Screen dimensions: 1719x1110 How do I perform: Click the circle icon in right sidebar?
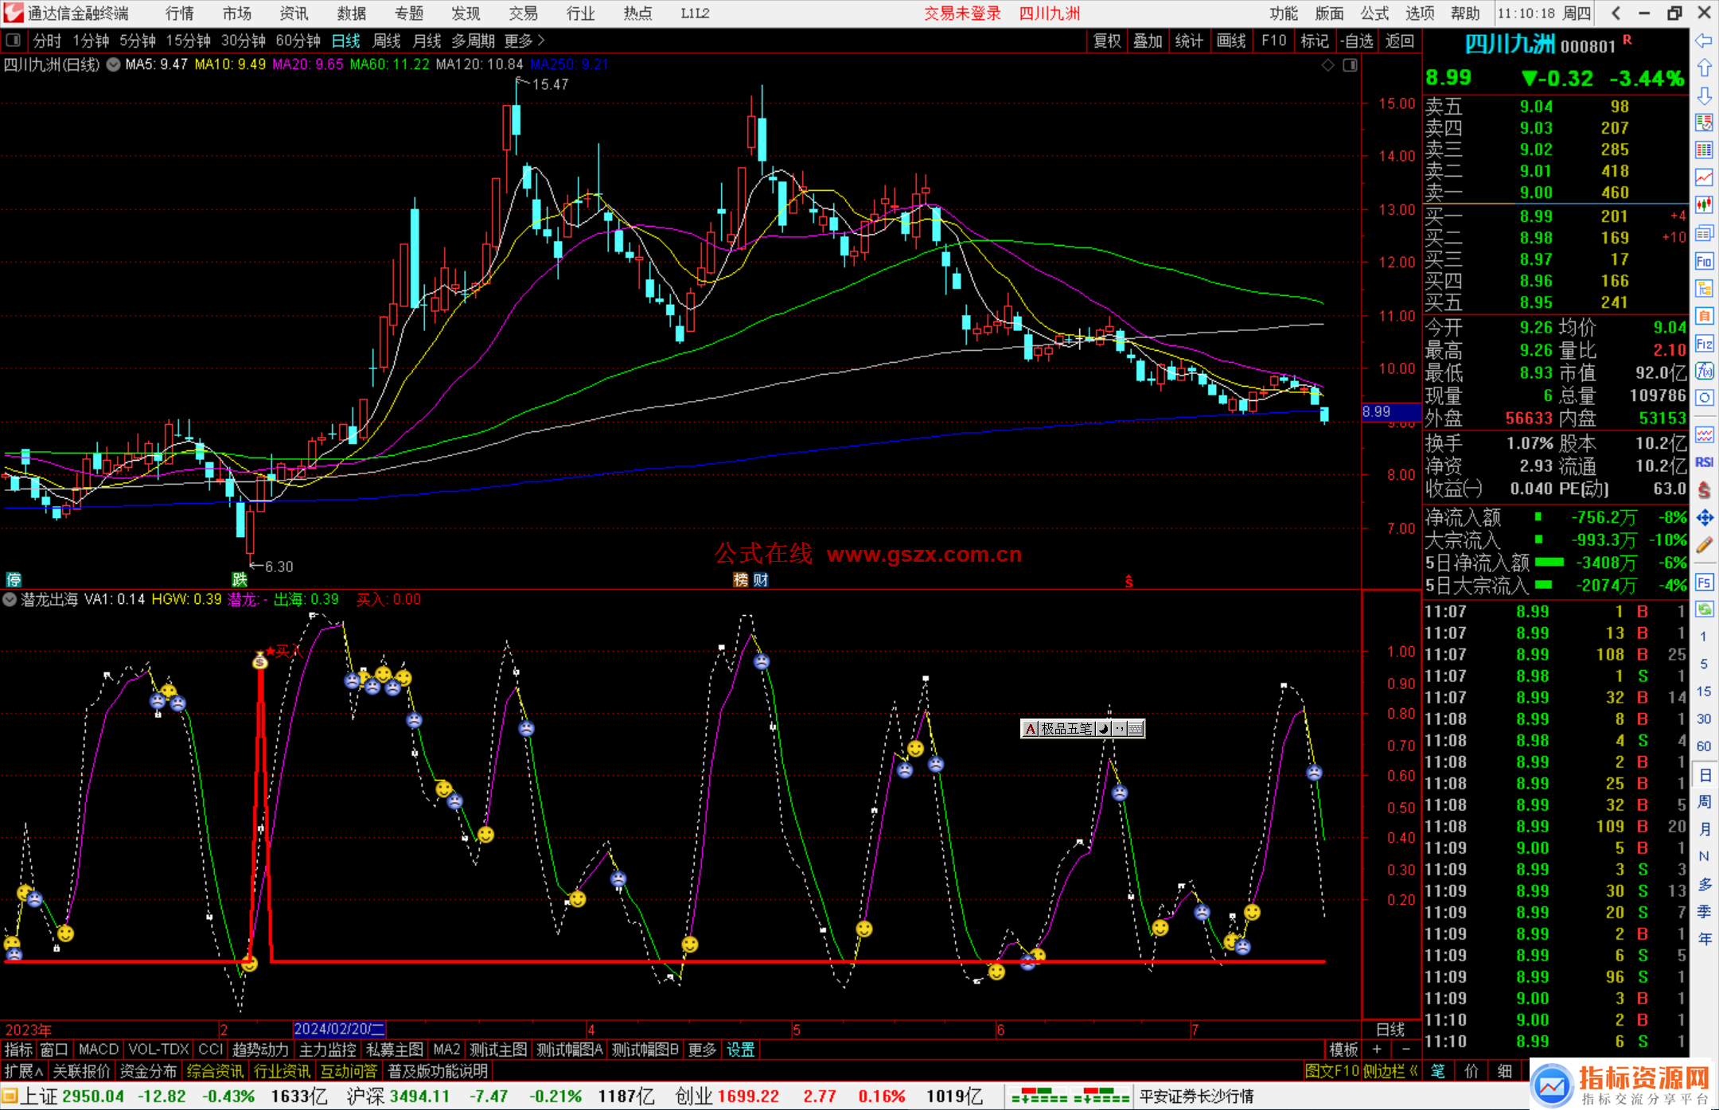point(1704,398)
